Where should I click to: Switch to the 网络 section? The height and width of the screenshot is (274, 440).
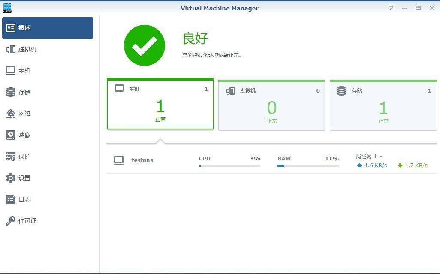(48, 114)
